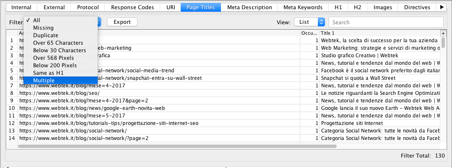Click the horizontal scrollbar of the table

point(177,146)
